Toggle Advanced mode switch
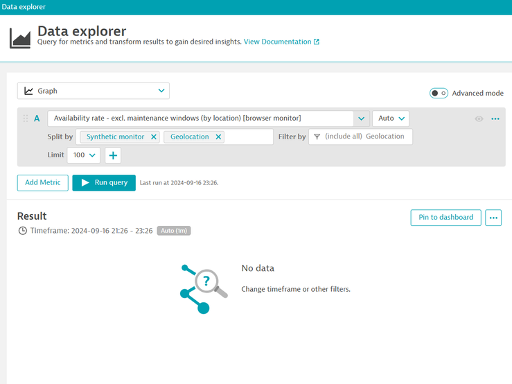This screenshot has width=512, height=384. click(439, 93)
